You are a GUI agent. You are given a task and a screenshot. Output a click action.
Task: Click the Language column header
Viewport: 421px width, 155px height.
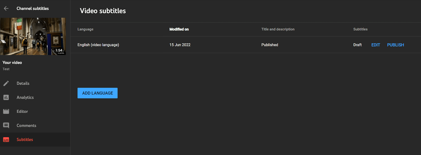point(85,29)
